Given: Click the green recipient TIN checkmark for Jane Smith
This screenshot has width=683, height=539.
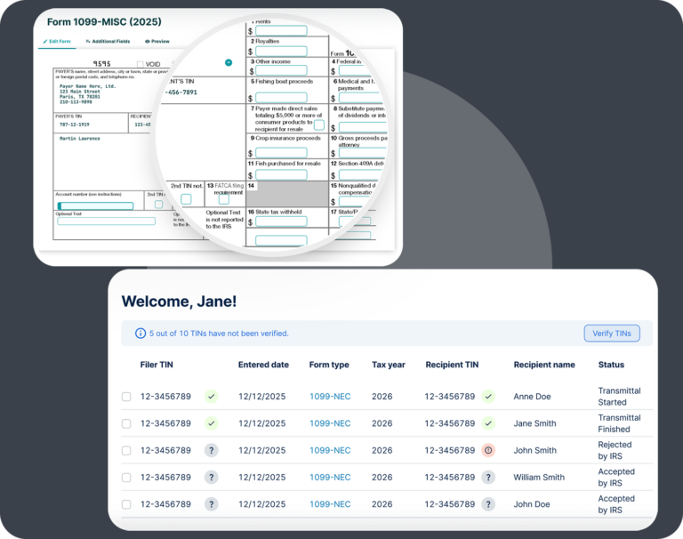Looking at the screenshot, I should click(x=488, y=423).
